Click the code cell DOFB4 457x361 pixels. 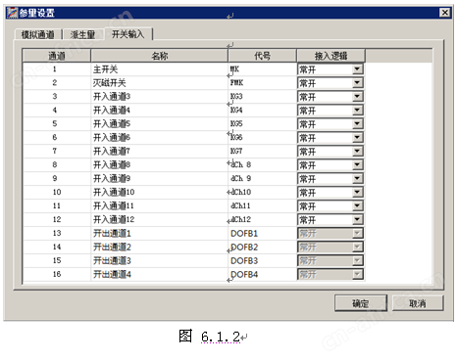263,275
